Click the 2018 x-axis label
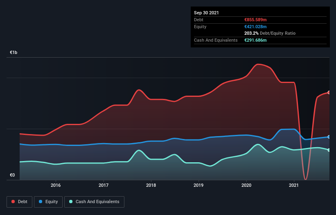The image size is (336, 215). [151, 185]
